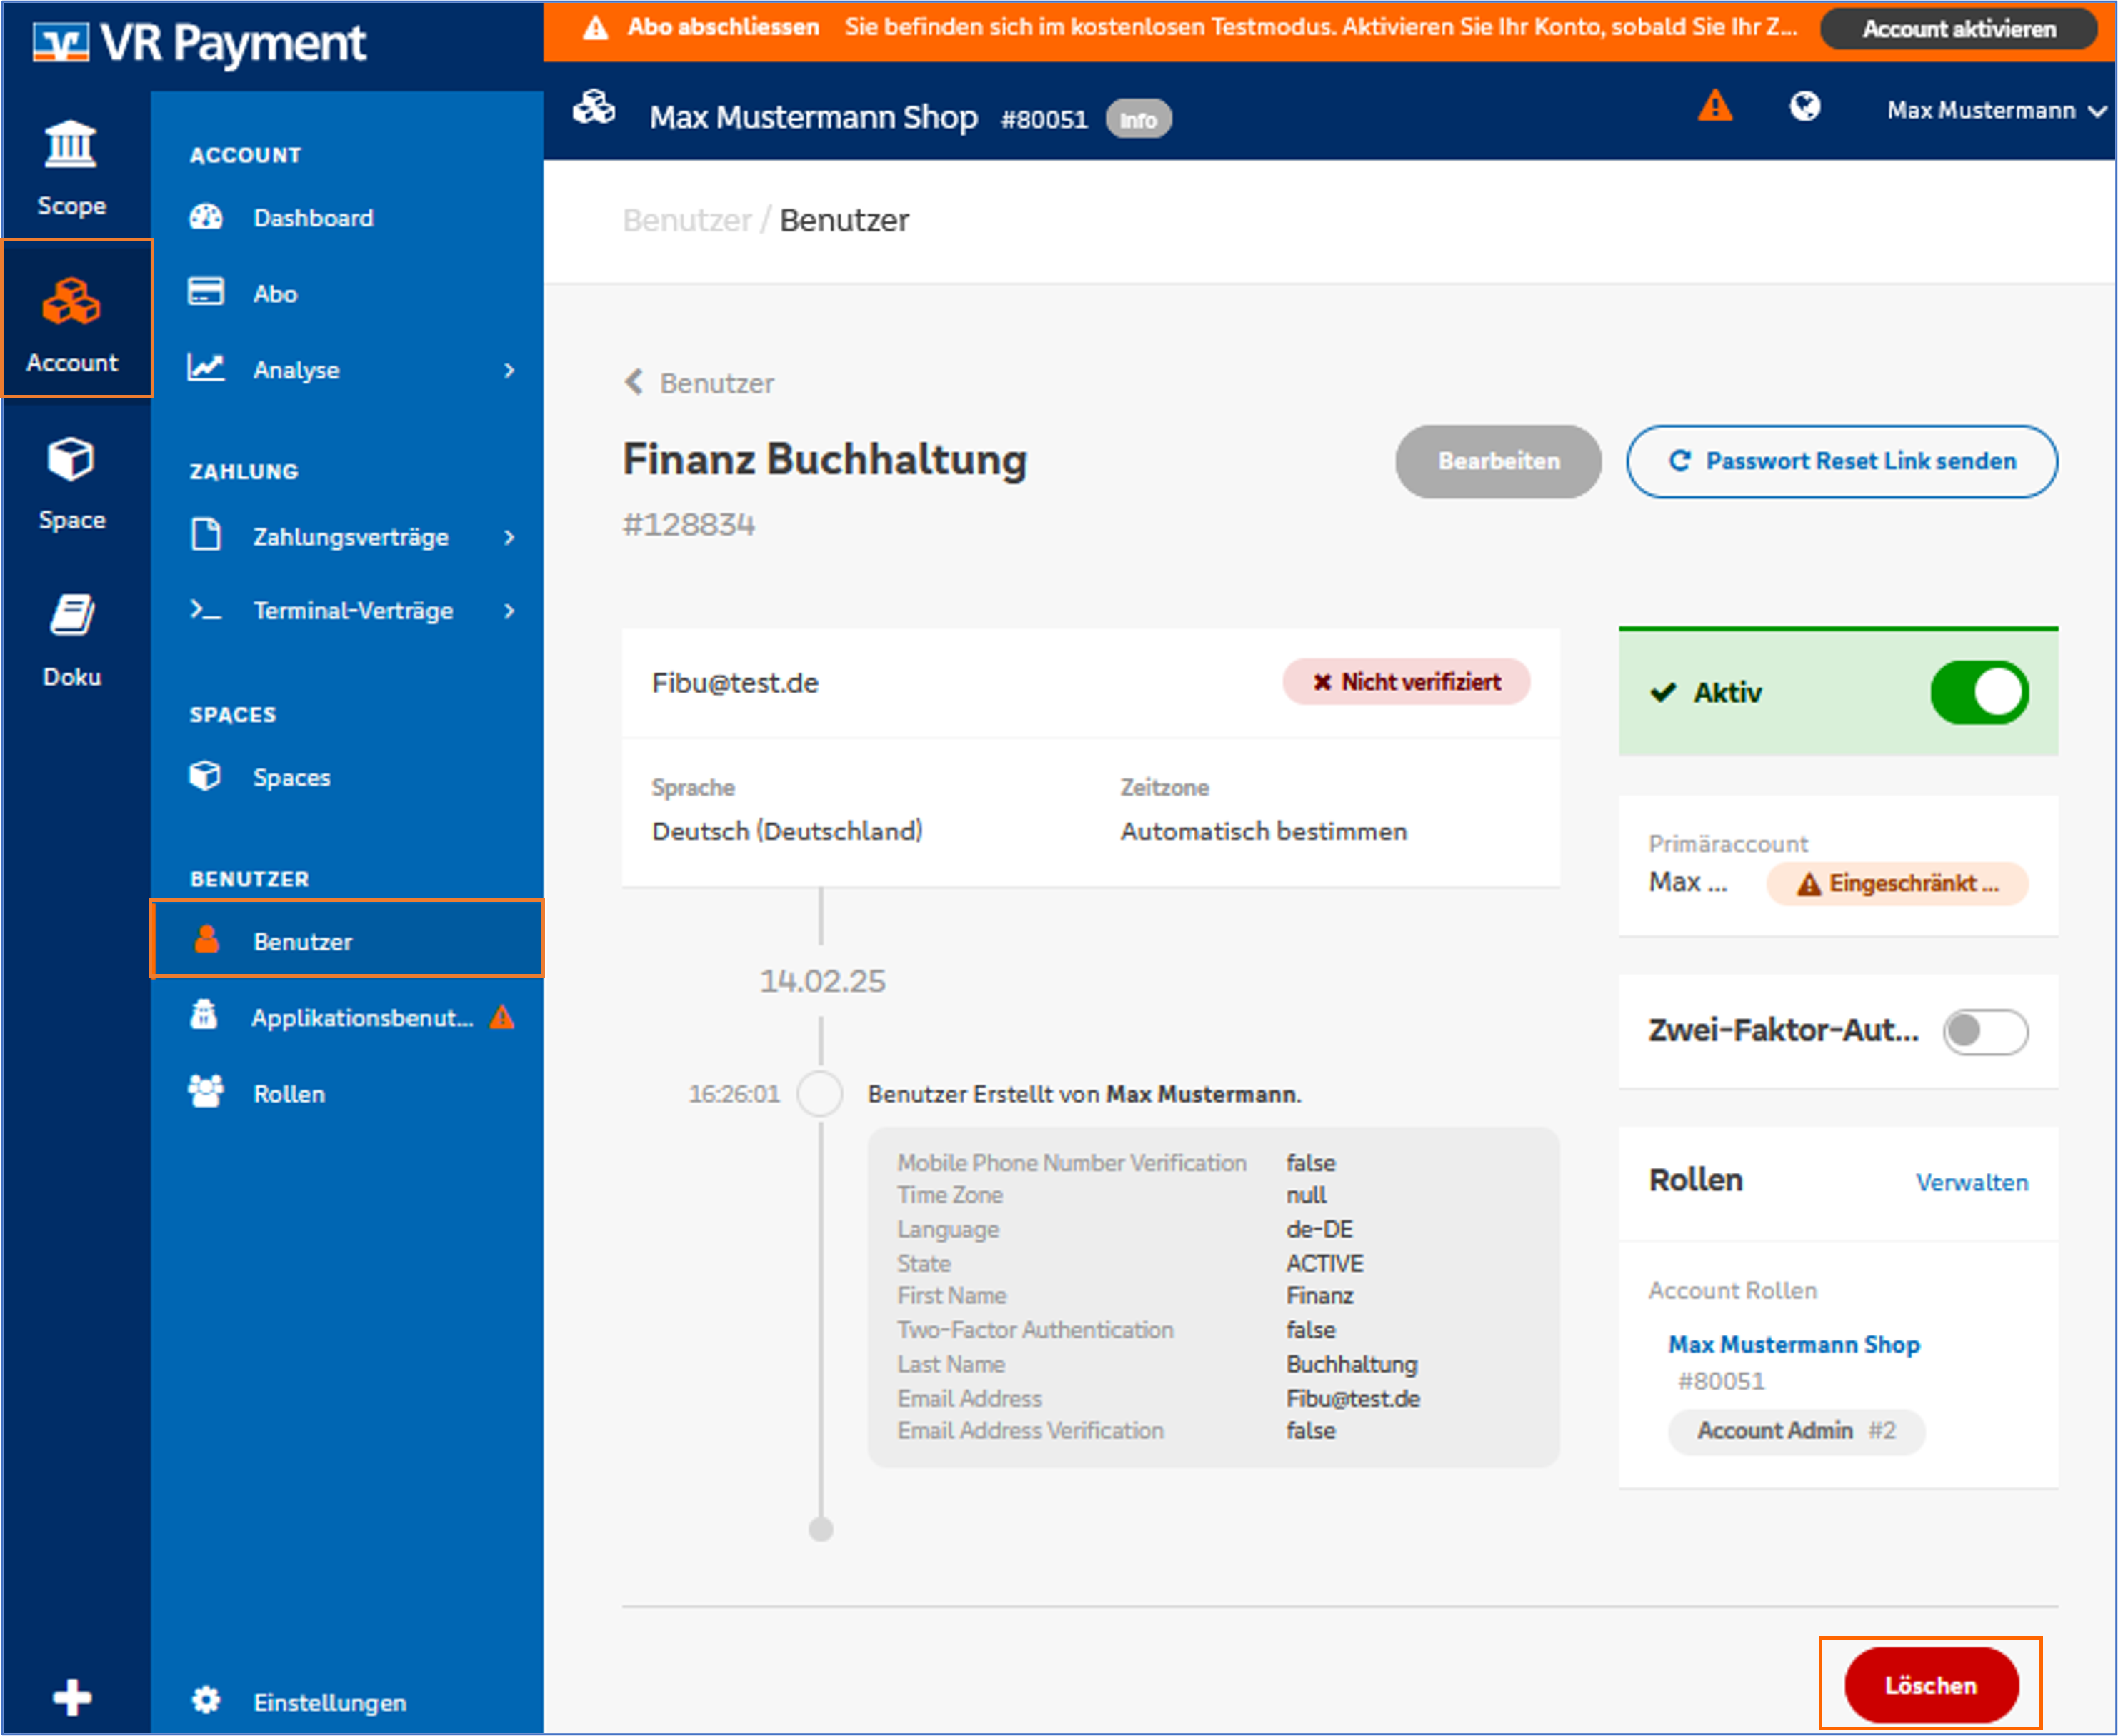Open the Scope bank icon
Viewport: 2118px width, 1736px height.
coord(70,145)
